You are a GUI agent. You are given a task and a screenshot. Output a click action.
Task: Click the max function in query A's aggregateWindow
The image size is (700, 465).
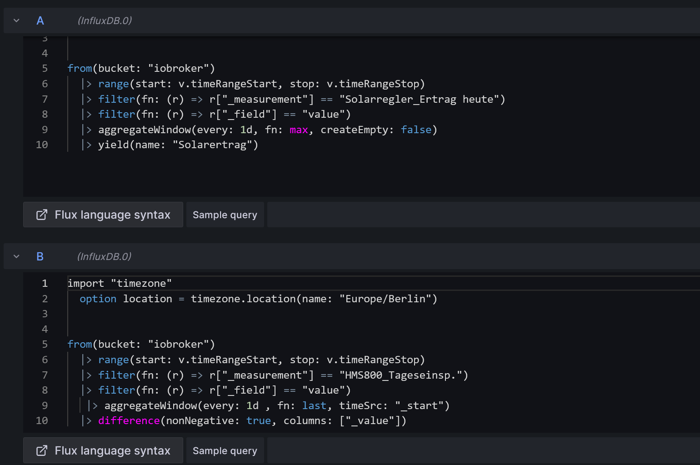click(x=299, y=130)
